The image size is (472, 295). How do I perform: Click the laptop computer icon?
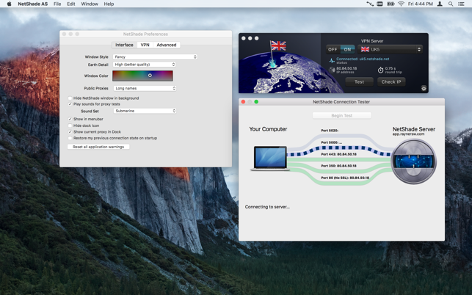click(x=269, y=159)
